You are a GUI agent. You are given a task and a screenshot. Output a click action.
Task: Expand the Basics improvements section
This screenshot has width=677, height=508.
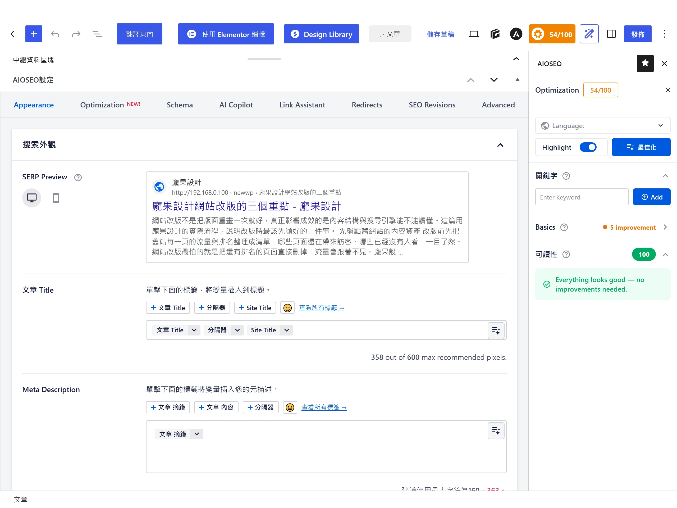point(665,227)
